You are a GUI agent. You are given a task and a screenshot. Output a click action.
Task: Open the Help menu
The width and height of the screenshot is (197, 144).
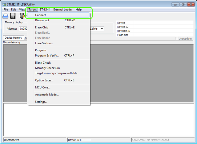pos(79,10)
